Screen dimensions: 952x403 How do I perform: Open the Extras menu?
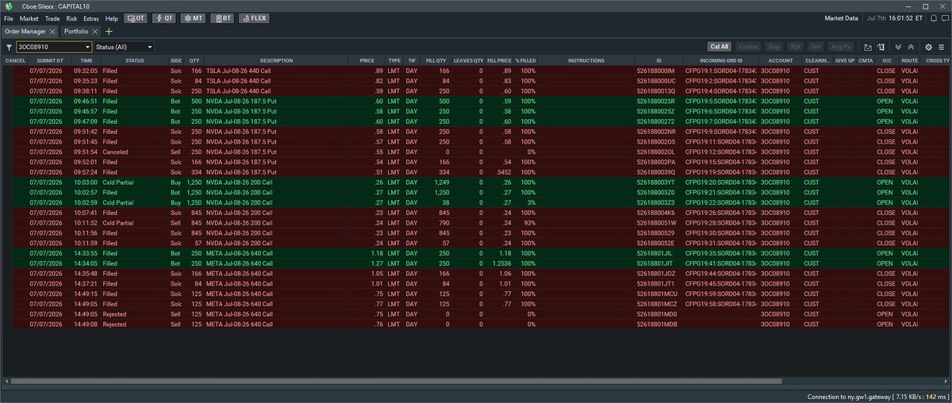[92, 17]
